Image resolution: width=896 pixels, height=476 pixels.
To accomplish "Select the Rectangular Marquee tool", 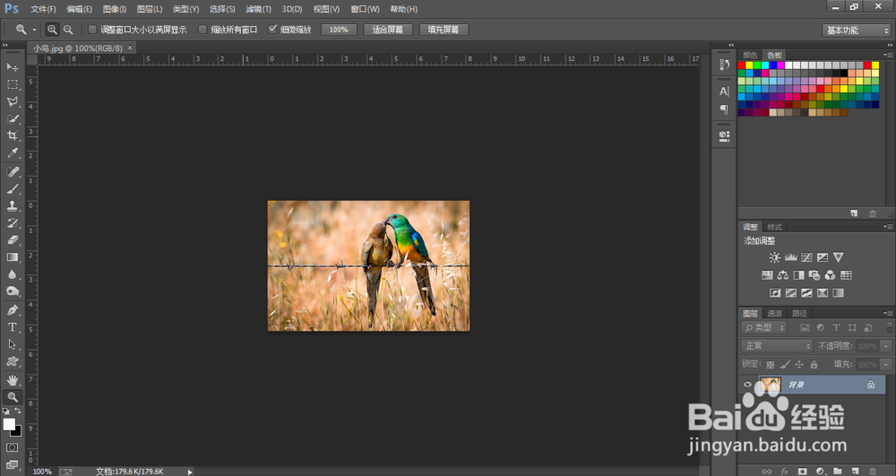I will coord(12,84).
